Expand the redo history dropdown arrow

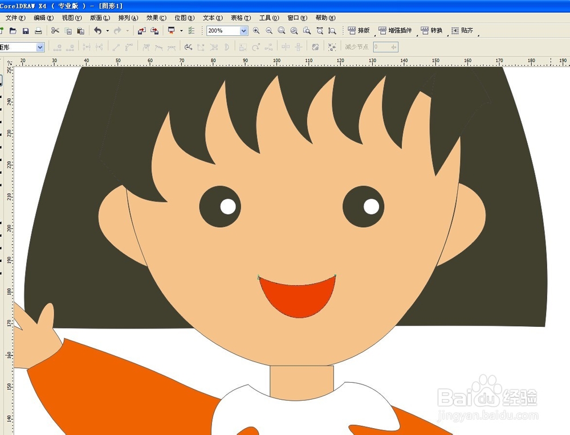[x=127, y=31]
